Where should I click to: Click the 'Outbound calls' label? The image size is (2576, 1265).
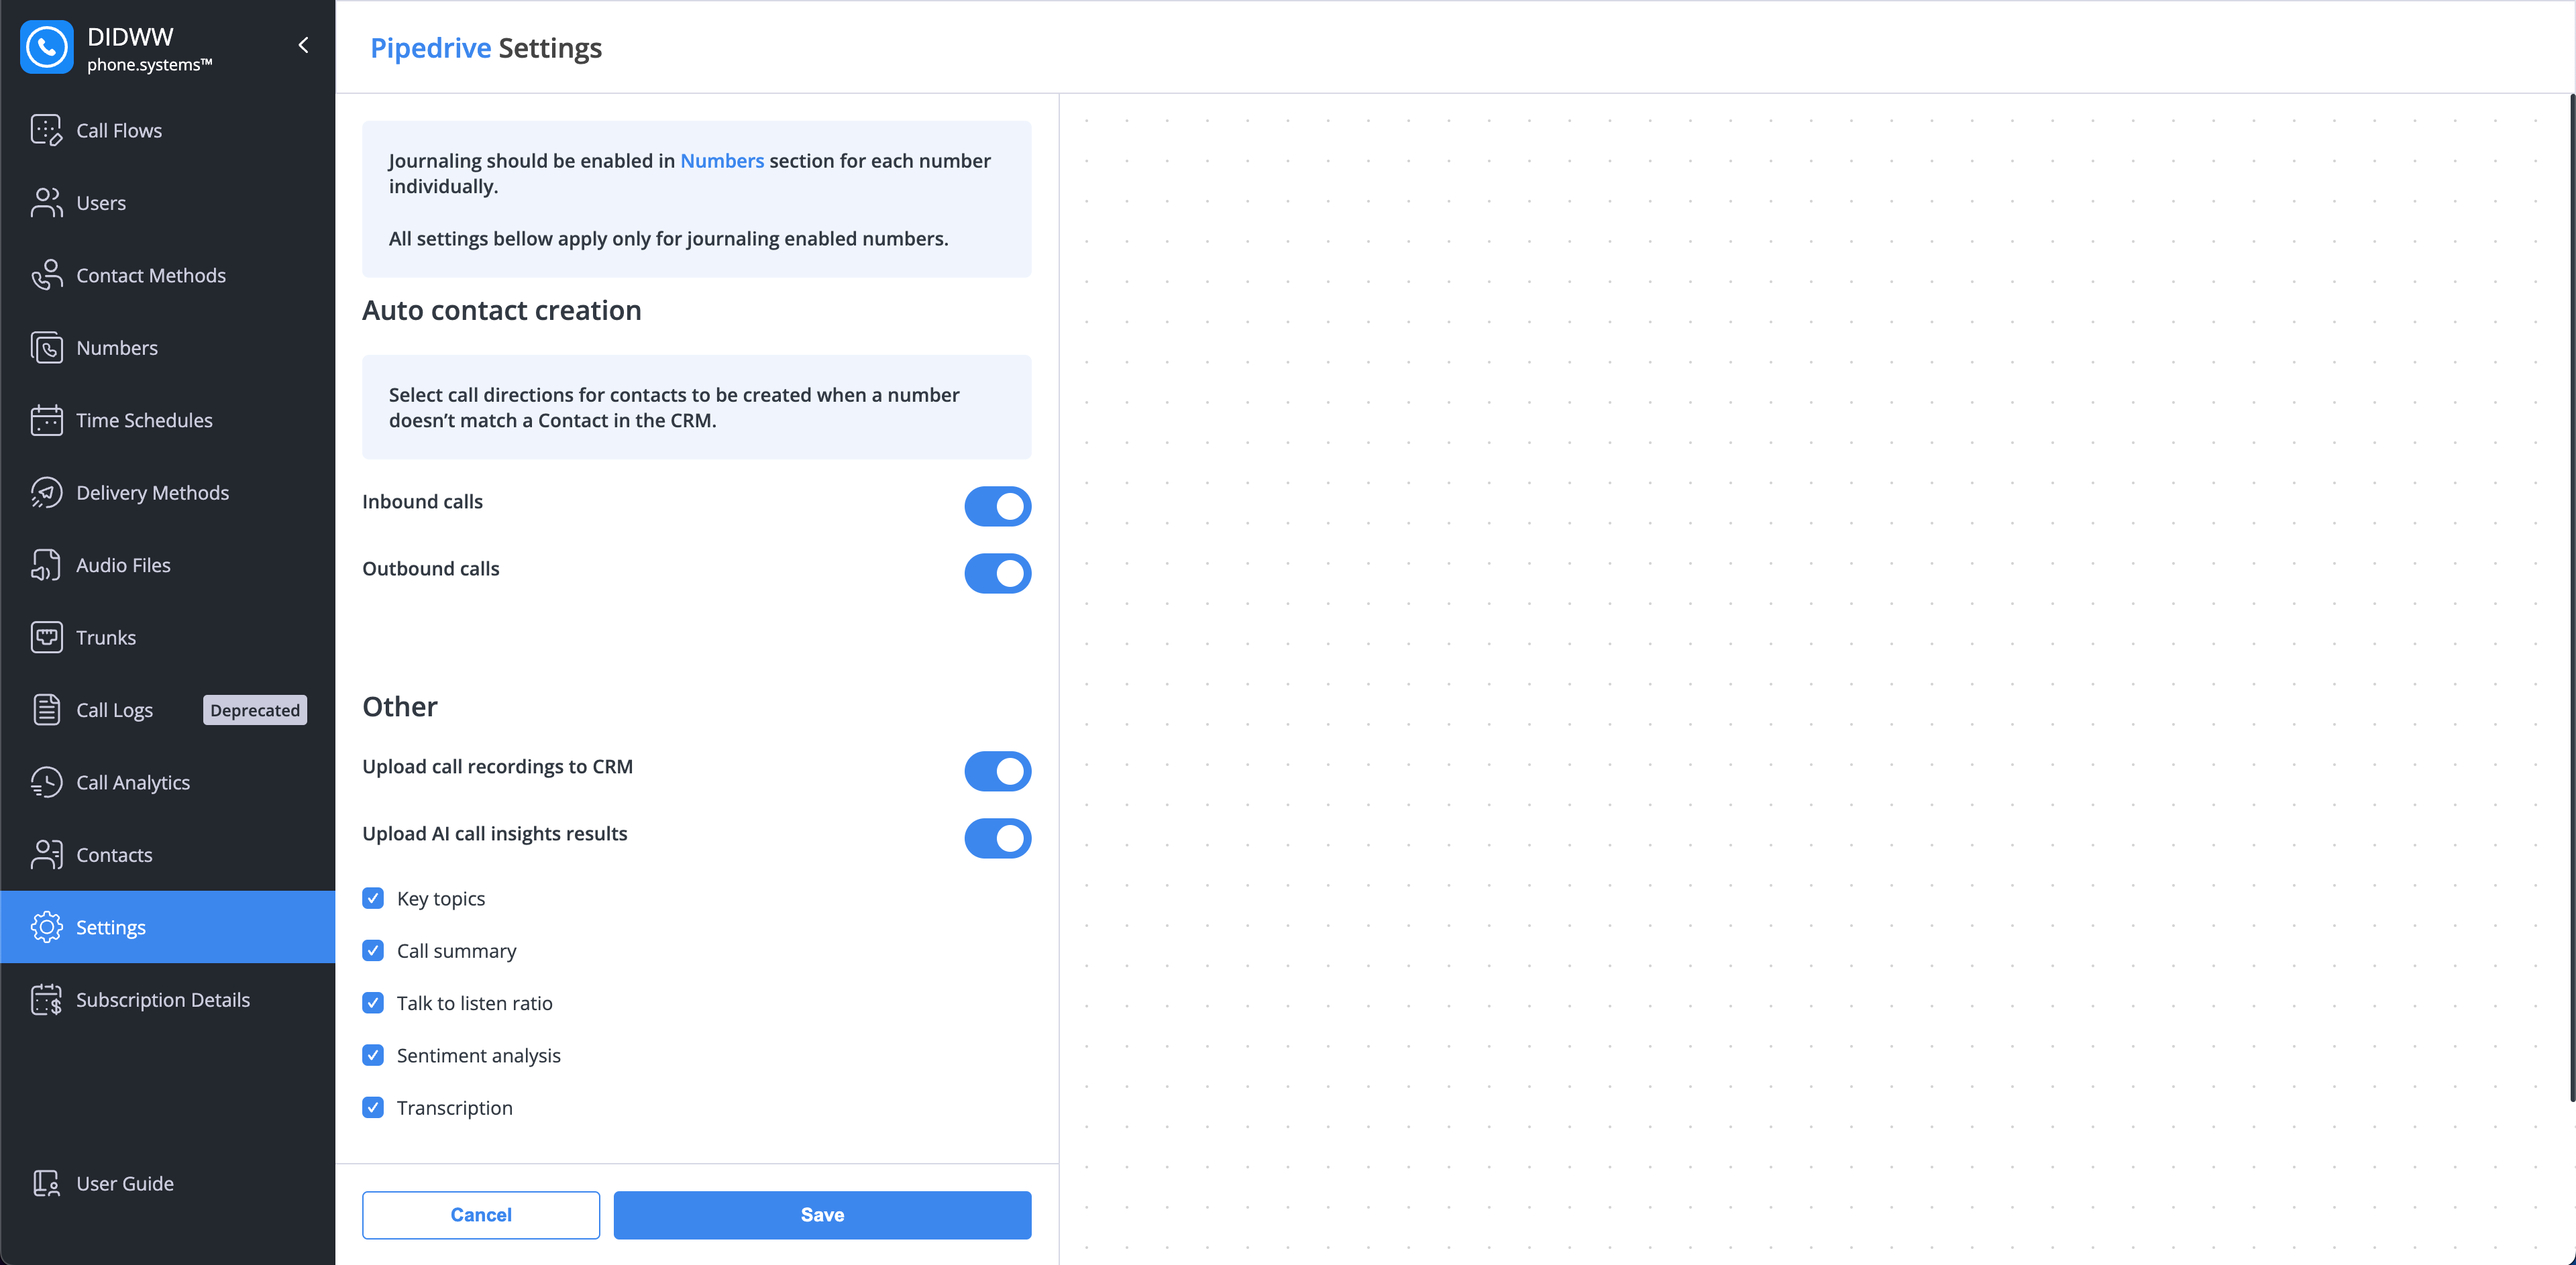(431, 569)
